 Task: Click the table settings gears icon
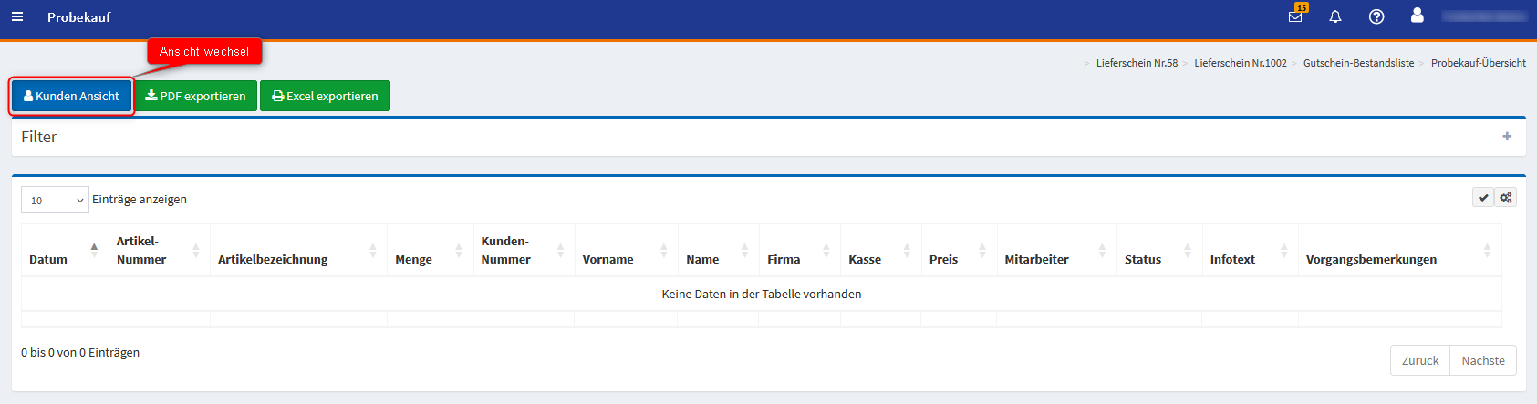tap(1506, 198)
